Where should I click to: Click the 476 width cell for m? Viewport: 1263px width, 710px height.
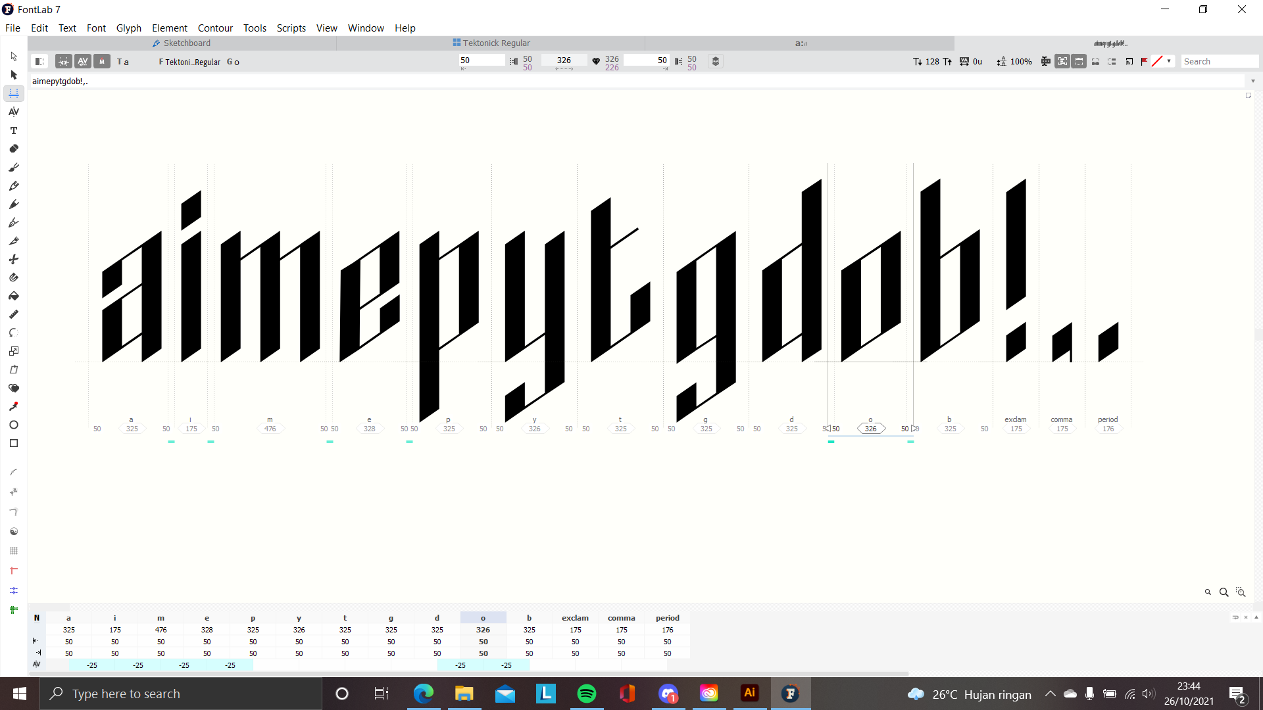pos(161,630)
